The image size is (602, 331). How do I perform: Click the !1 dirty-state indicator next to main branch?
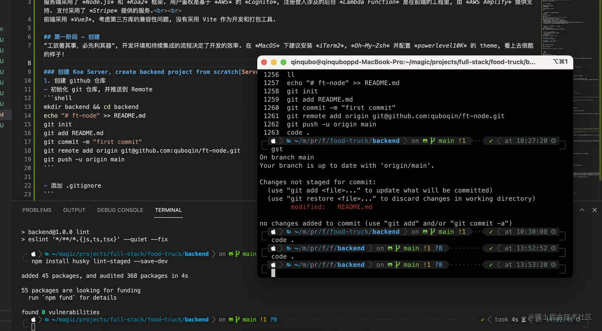462,140
